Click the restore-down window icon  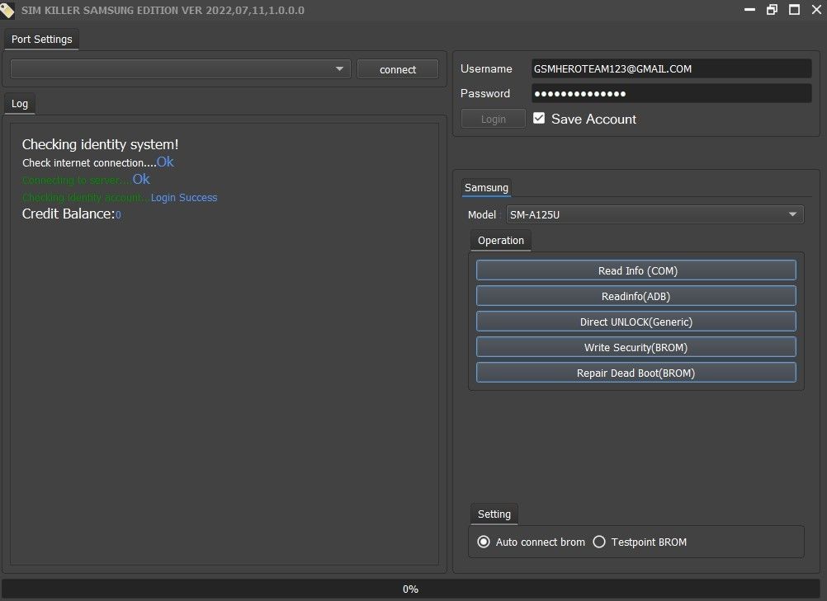tap(772, 10)
